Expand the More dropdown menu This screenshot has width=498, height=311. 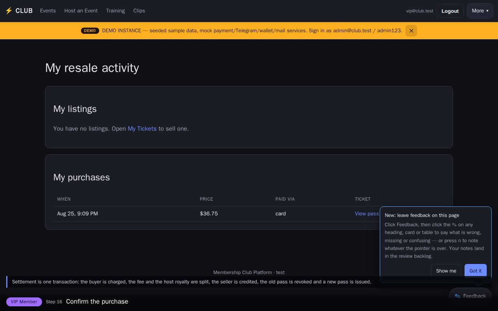pos(480,11)
